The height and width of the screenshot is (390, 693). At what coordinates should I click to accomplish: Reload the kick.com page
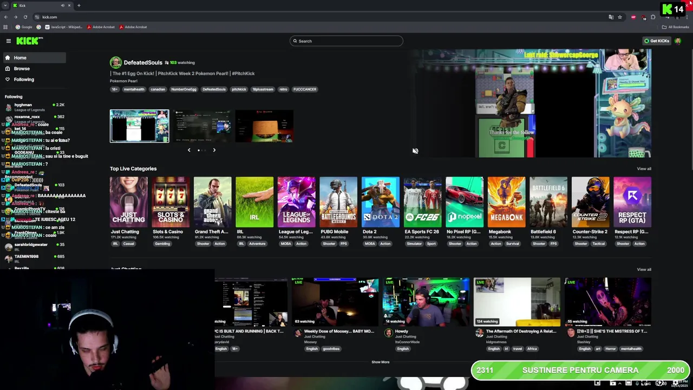(x=25, y=17)
